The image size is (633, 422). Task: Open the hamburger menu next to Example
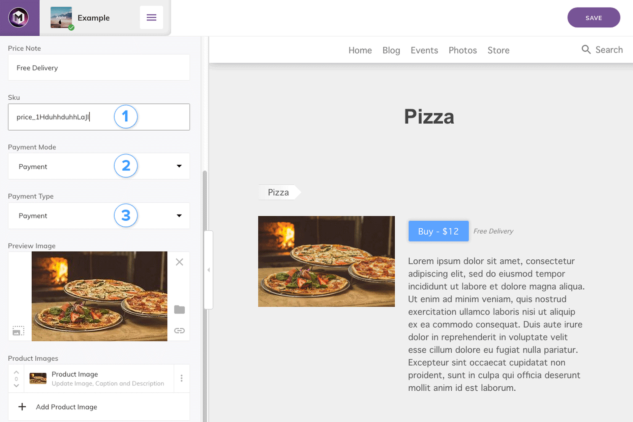pyautogui.click(x=151, y=17)
